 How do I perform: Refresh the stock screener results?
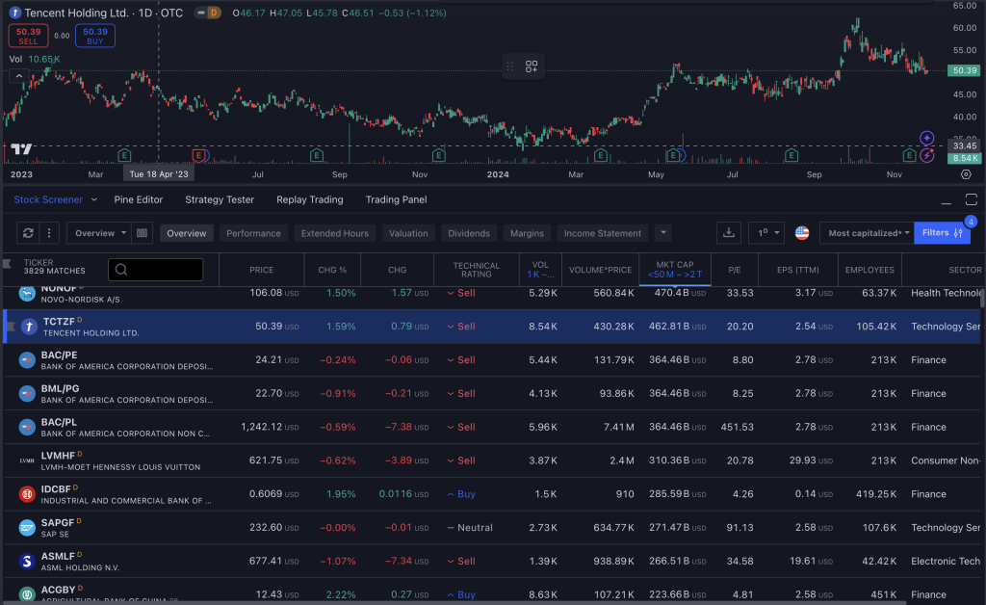(x=28, y=233)
